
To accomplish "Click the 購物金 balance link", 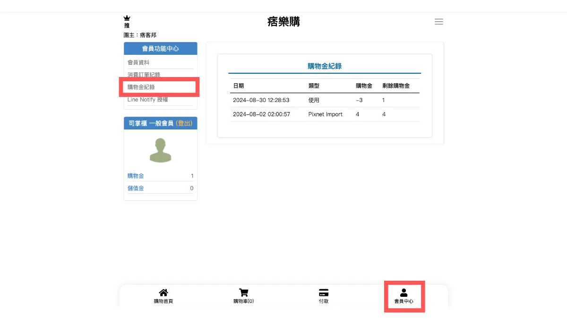I will pos(136,176).
